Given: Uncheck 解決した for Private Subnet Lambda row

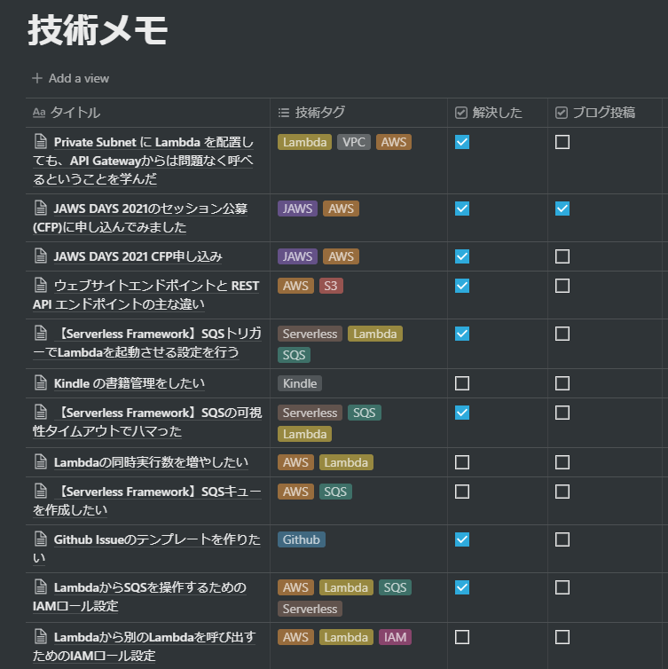Looking at the screenshot, I should coord(462,142).
